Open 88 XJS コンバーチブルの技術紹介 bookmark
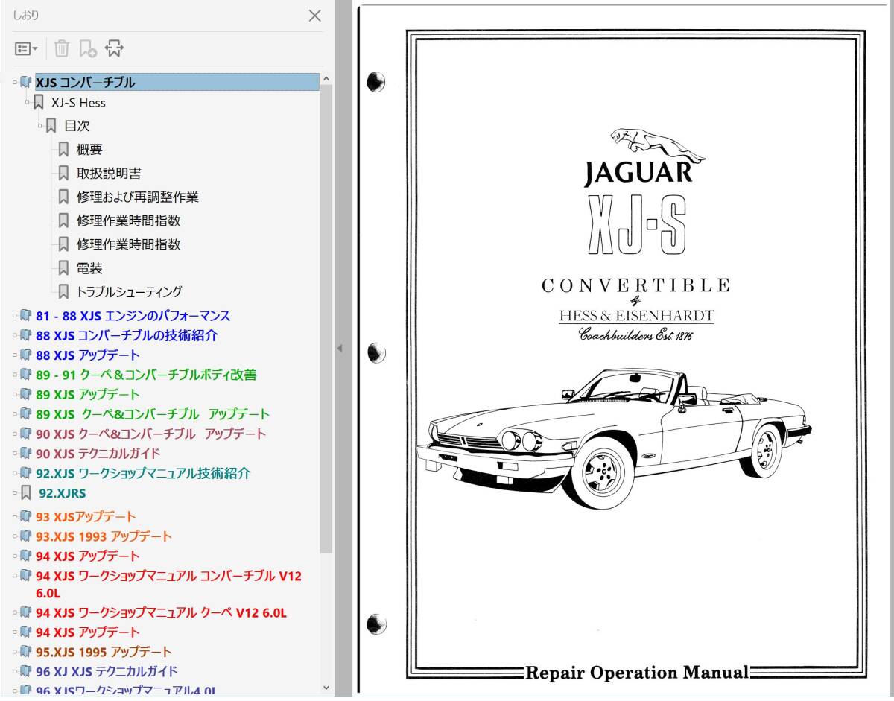The height and width of the screenshot is (701, 894). tap(127, 336)
